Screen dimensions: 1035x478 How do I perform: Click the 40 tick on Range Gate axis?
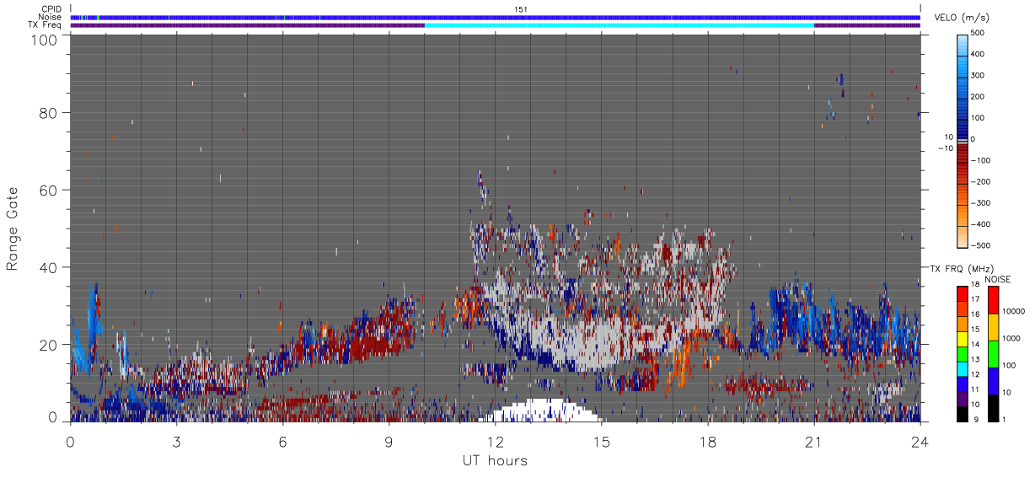point(48,267)
